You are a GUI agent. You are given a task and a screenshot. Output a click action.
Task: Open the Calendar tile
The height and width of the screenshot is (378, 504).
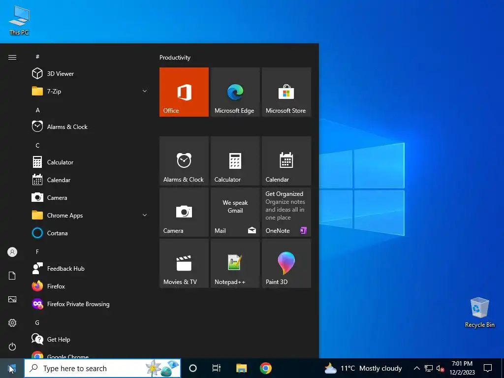click(286, 161)
